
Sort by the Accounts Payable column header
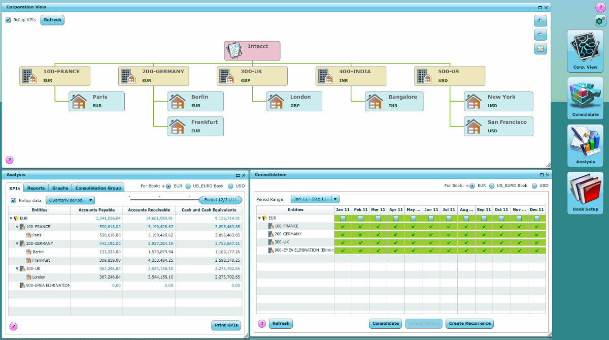click(x=97, y=210)
